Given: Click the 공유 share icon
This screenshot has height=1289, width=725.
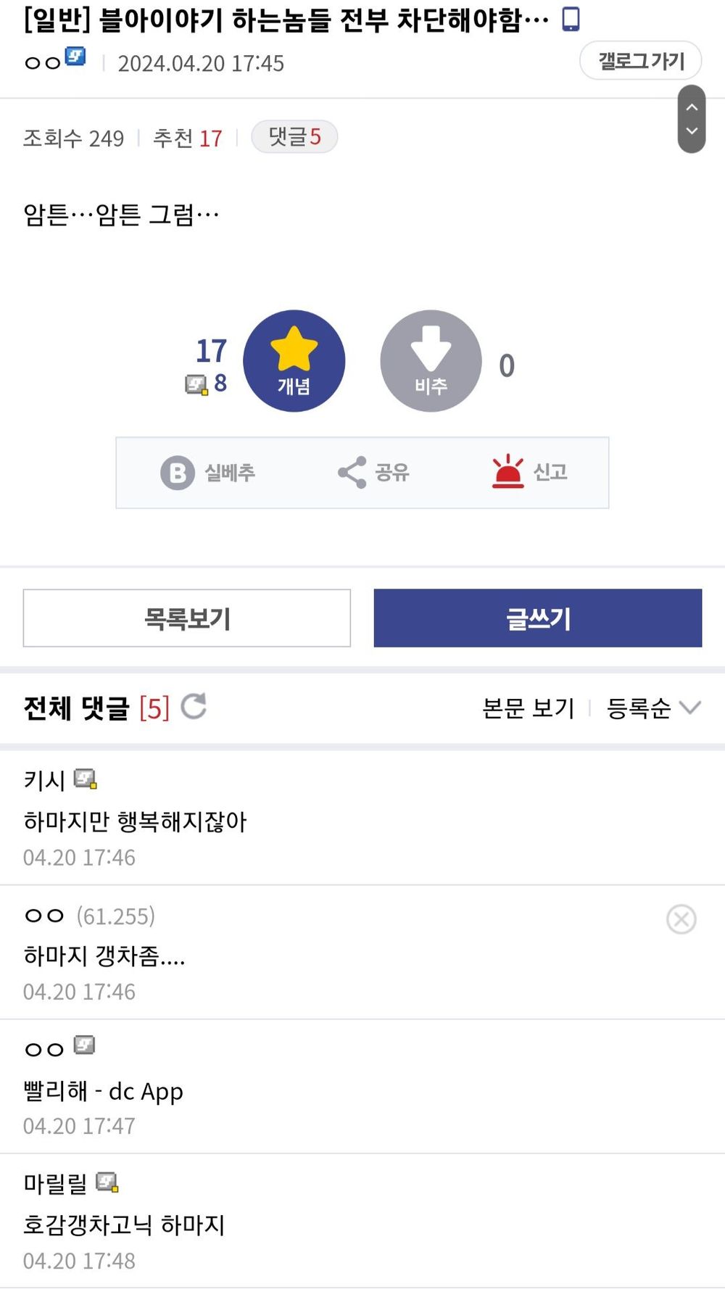Looking at the screenshot, I should 352,473.
